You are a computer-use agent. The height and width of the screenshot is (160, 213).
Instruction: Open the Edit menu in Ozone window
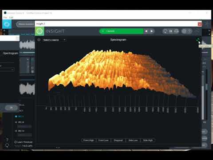[11, 17]
